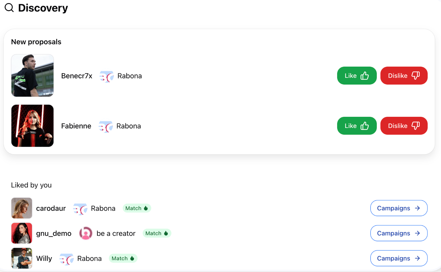
Task: Click the Rabona logo beside Willy
Action: (66, 259)
